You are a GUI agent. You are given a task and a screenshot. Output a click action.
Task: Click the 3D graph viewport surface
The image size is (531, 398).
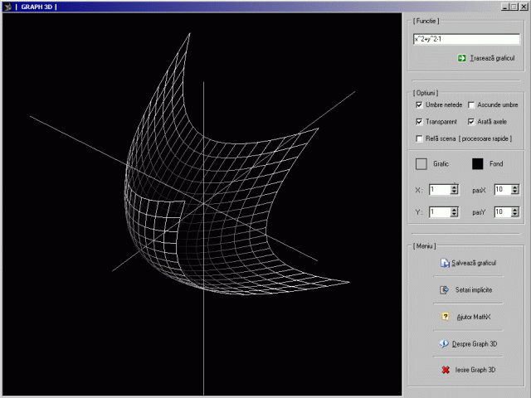(x=202, y=204)
